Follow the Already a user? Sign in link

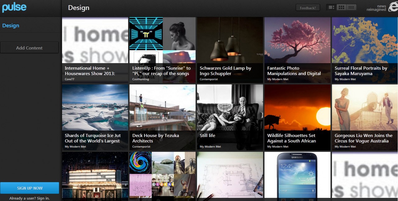click(x=30, y=198)
